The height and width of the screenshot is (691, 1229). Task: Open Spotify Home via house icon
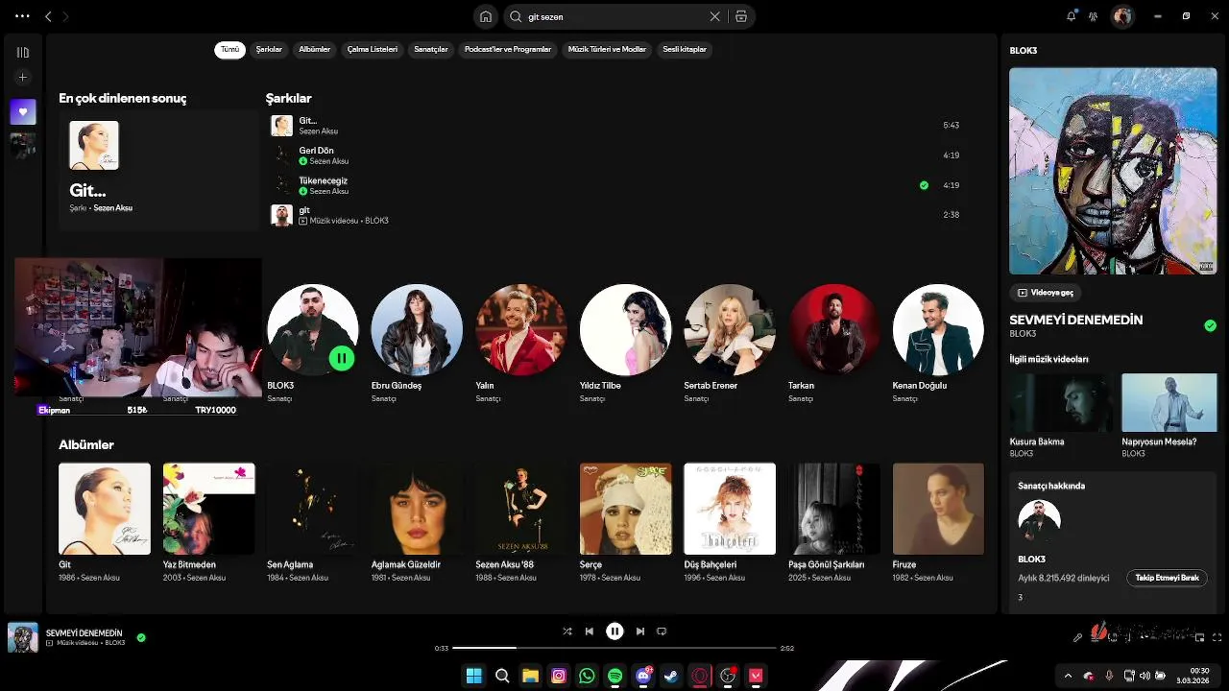(486, 16)
